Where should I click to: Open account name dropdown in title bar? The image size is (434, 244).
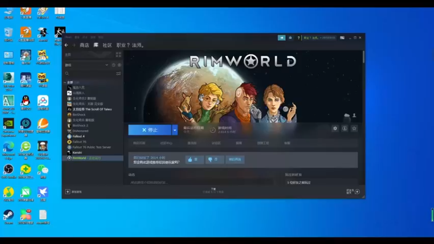pyautogui.click(x=320, y=37)
